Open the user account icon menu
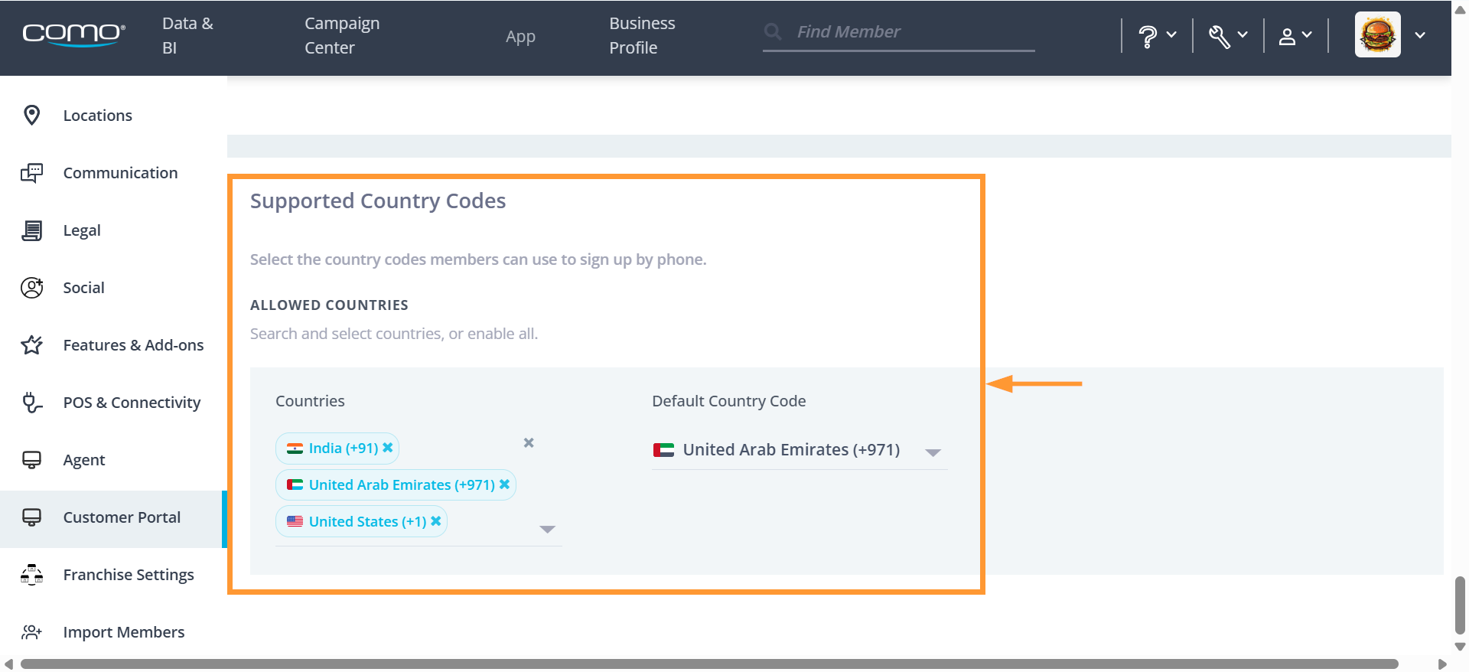The height and width of the screenshot is (672, 1469). 1295,35
